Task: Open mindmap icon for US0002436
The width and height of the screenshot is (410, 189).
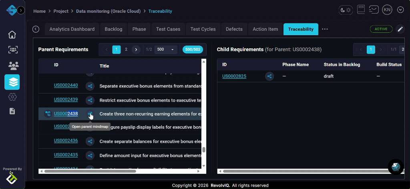Action: point(90,141)
